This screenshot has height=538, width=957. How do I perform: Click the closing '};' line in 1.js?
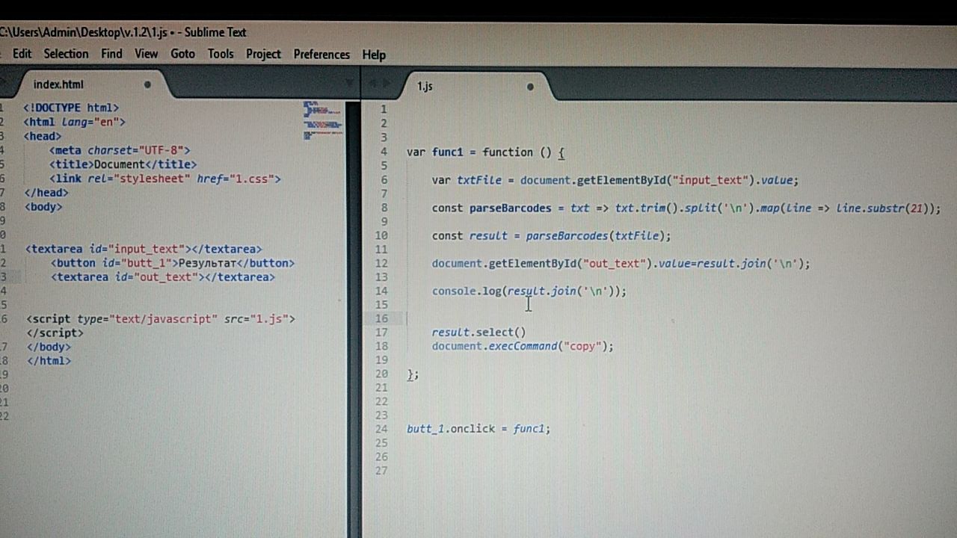pos(413,374)
